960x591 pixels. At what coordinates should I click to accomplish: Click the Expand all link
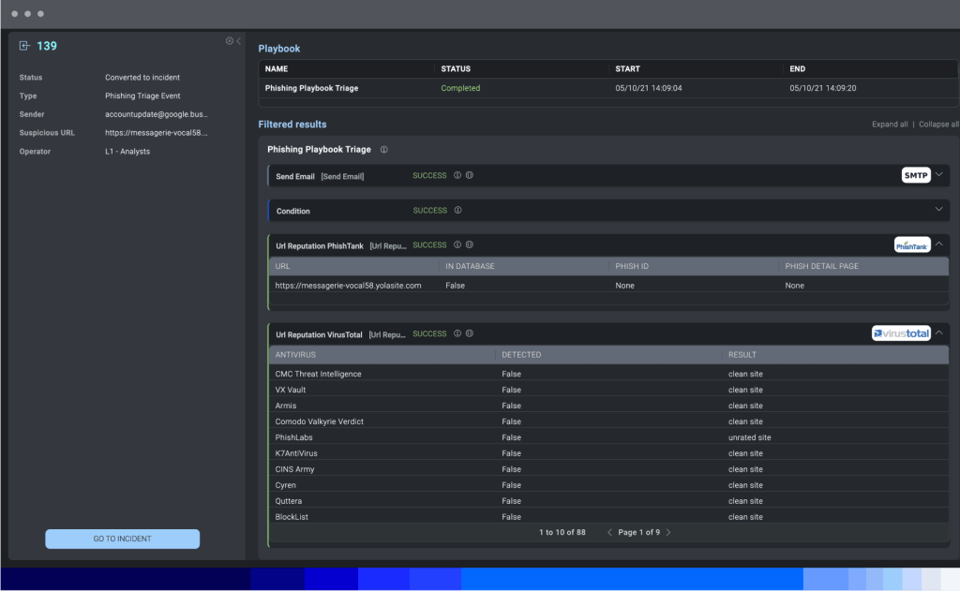(889, 124)
